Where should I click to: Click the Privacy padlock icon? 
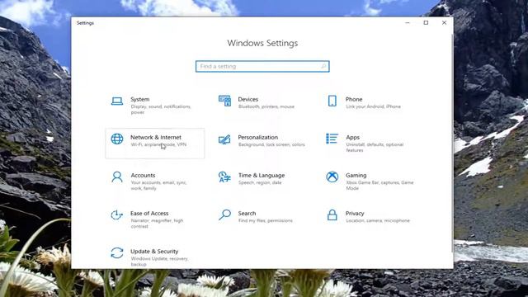[332, 214]
